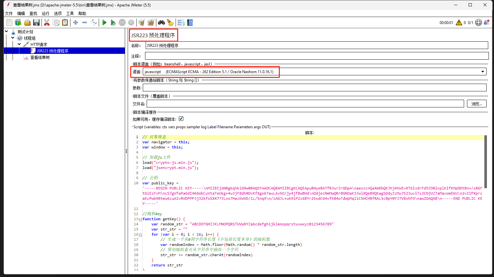Click the 浏览... browse button

pos(477,104)
